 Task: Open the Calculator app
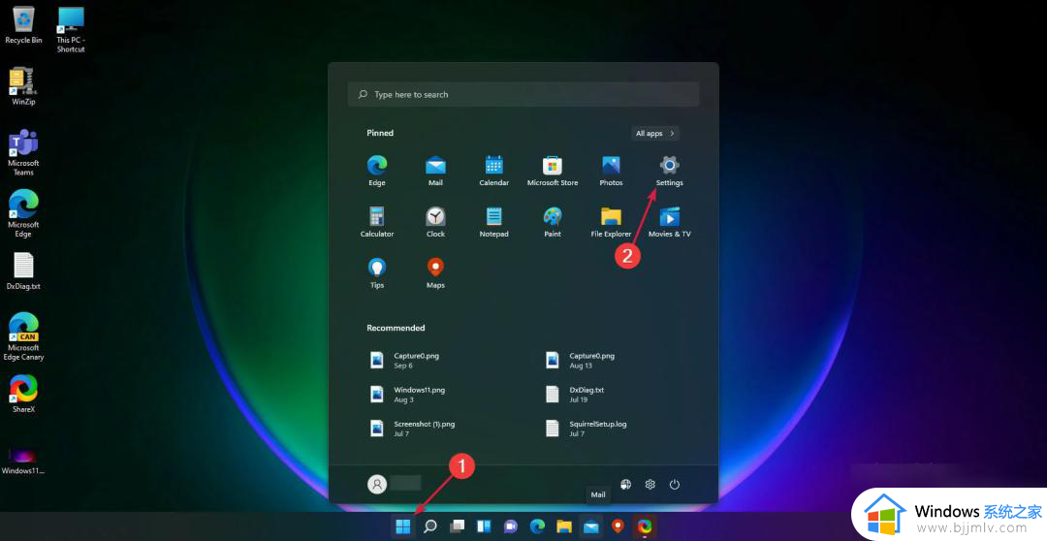pos(376,222)
